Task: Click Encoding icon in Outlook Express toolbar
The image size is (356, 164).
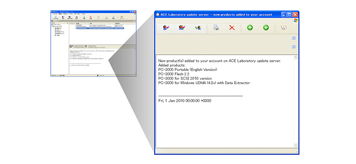Action: click(122, 17)
